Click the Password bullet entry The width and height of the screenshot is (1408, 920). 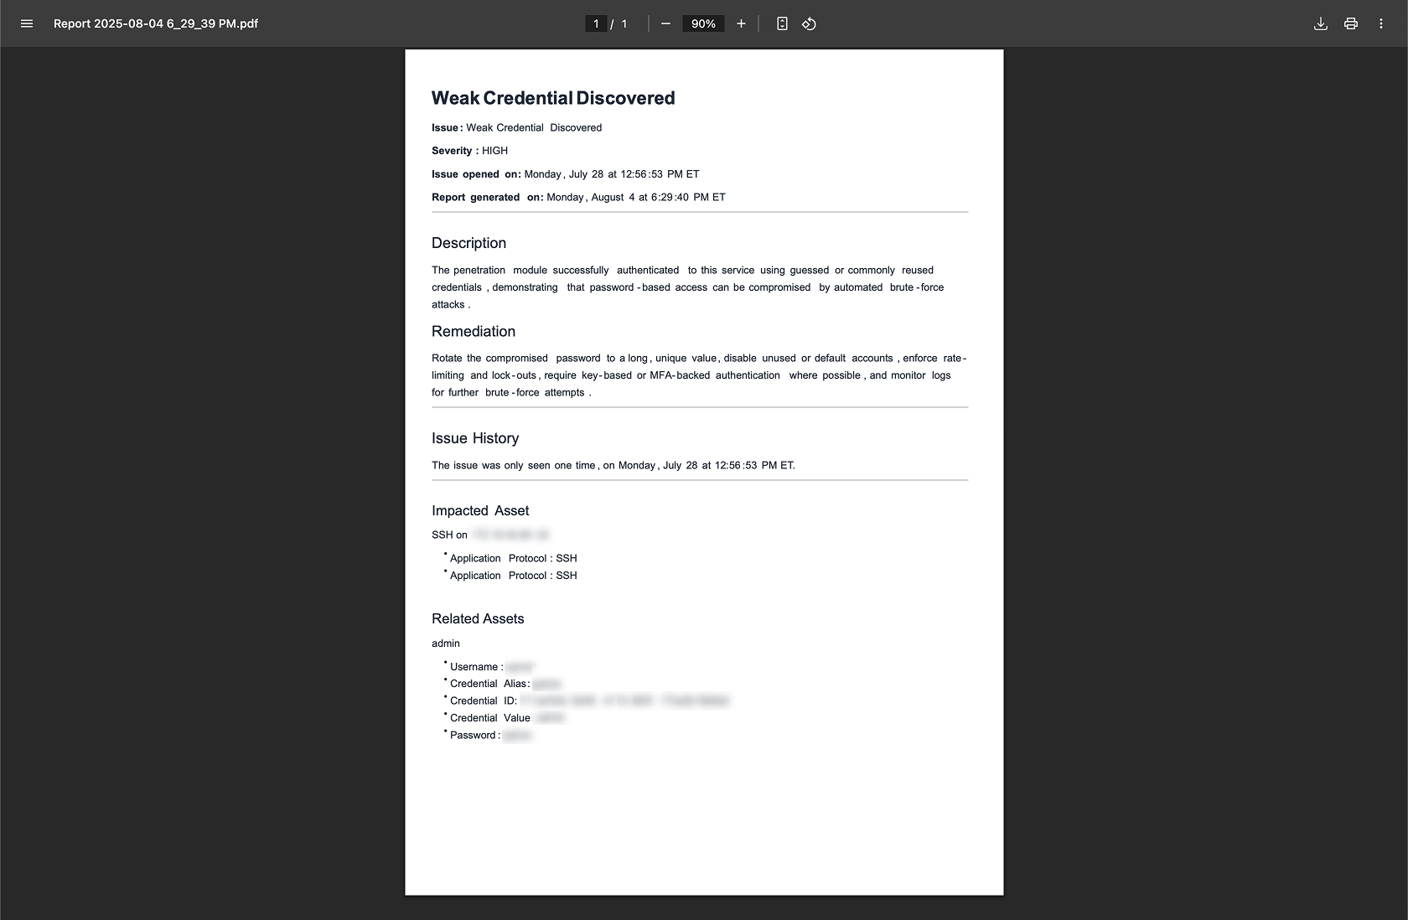pos(490,735)
